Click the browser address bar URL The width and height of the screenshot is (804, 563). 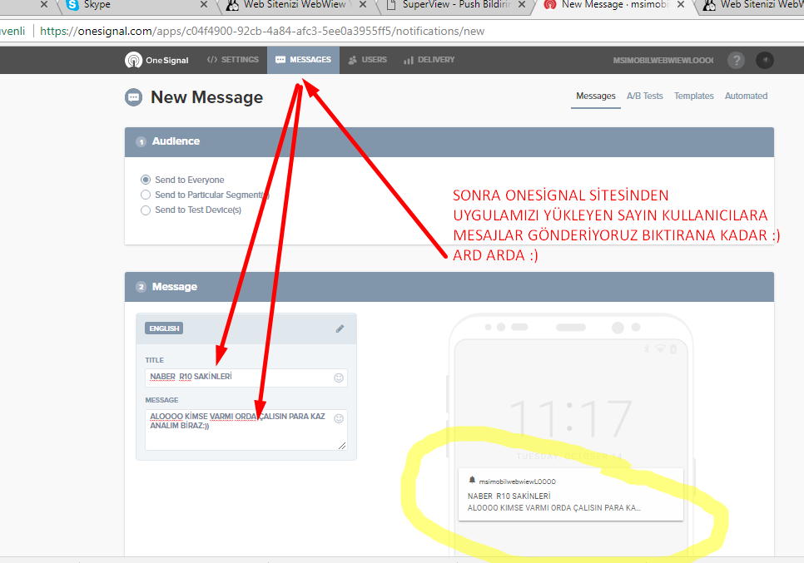[262, 32]
